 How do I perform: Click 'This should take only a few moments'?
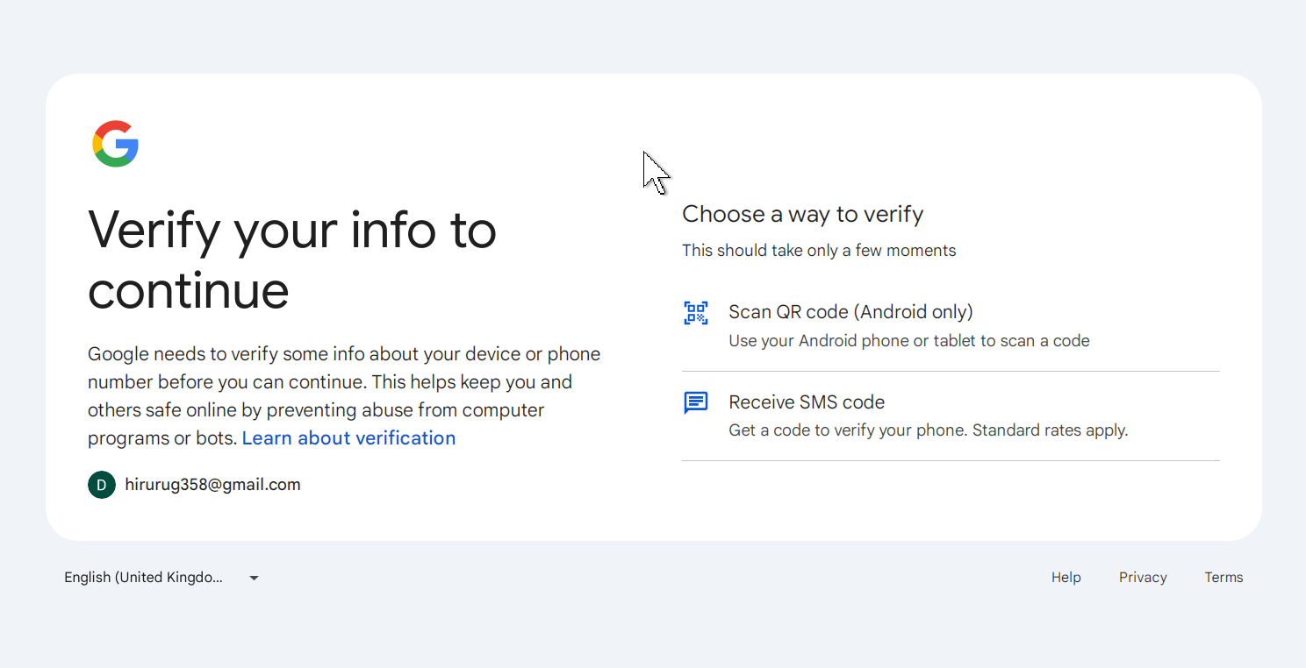(x=819, y=251)
